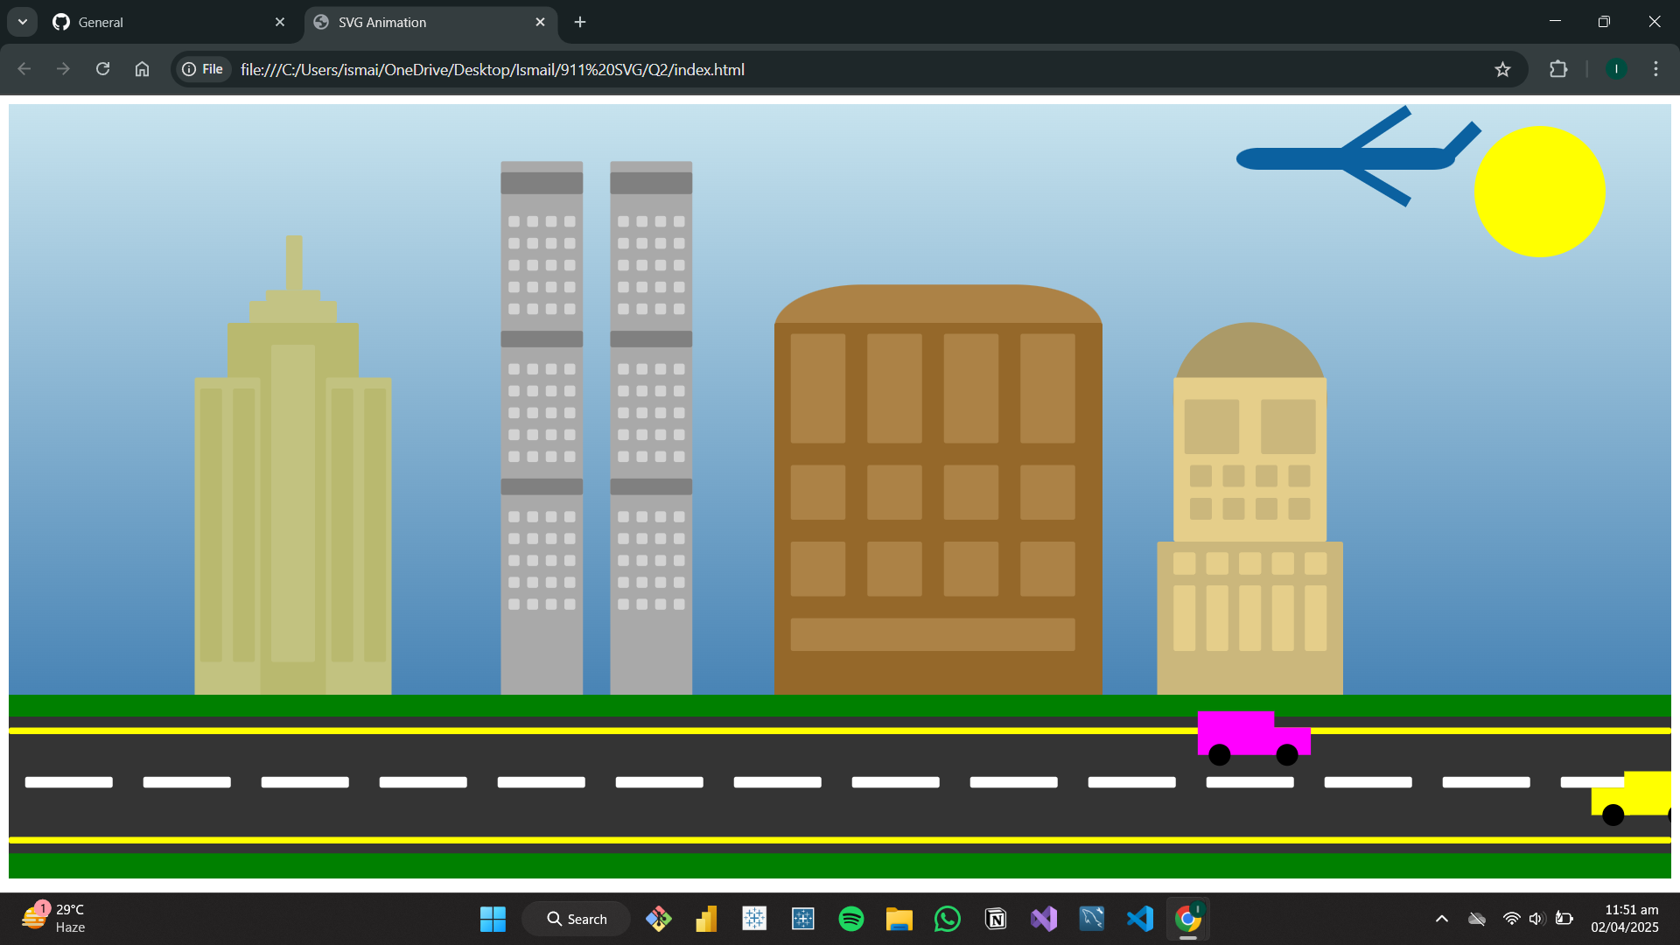The height and width of the screenshot is (945, 1680).
Task: Click the browser home icon
Action: click(142, 69)
